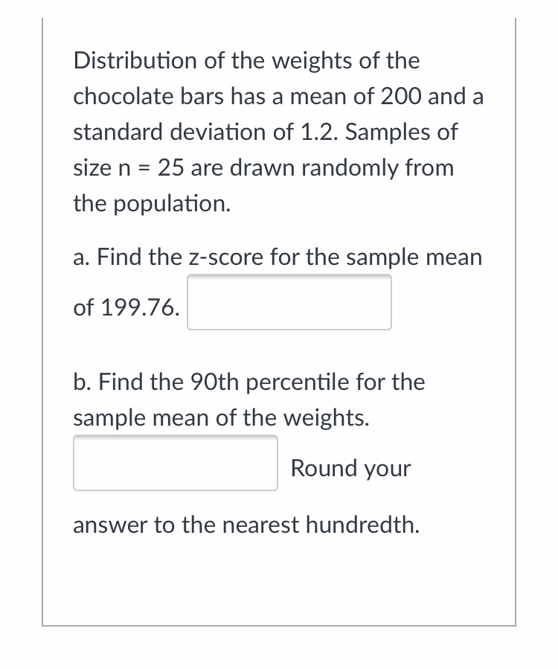Click the text "sample mean of the weights."

coord(221,418)
